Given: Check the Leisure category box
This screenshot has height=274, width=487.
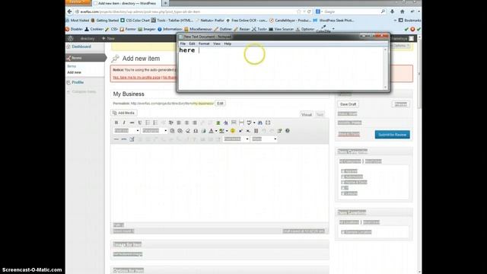Looking at the screenshot, I should [x=343, y=193].
